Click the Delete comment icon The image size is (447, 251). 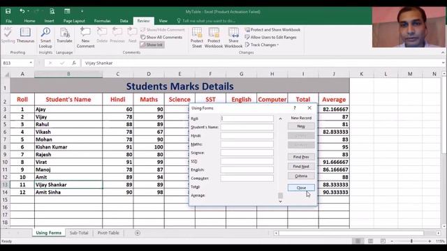102,36
